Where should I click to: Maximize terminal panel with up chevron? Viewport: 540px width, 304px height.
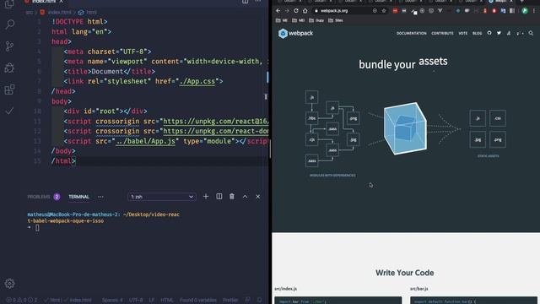(x=245, y=197)
